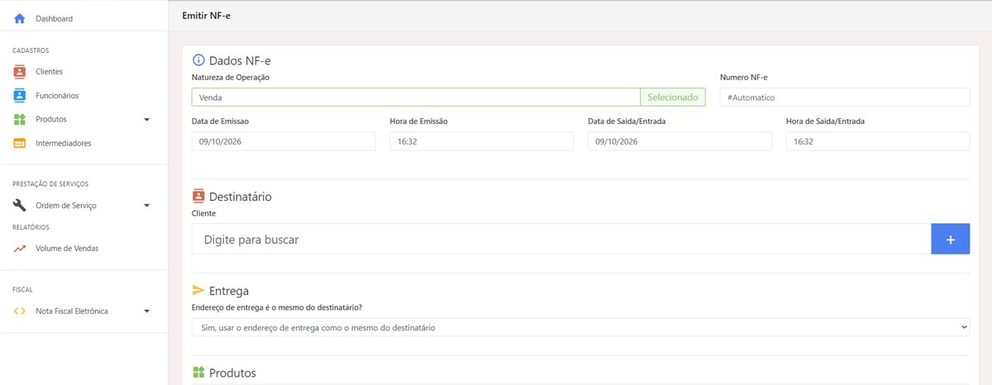Focus the Cliente search field

click(561, 239)
